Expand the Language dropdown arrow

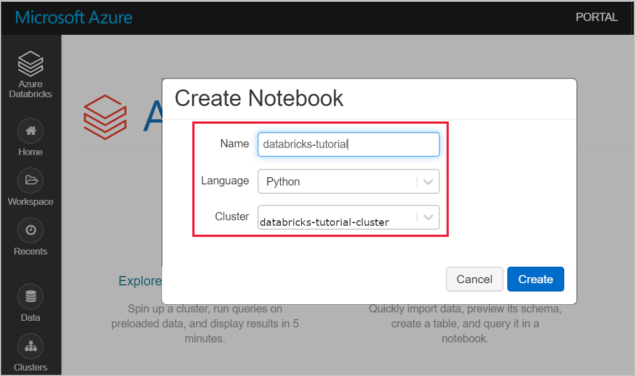(x=428, y=182)
